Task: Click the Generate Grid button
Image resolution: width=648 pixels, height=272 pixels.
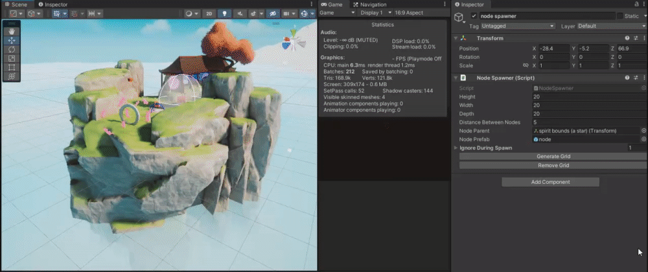Action: click(553, 157)
